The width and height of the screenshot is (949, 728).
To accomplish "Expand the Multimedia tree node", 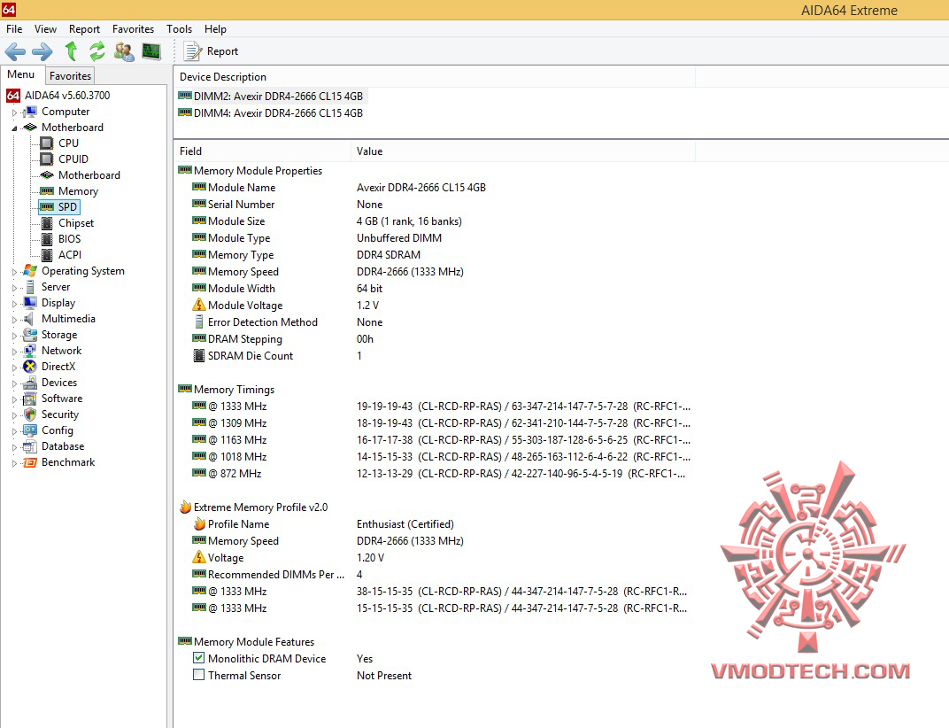I will [x=14, y=319].
